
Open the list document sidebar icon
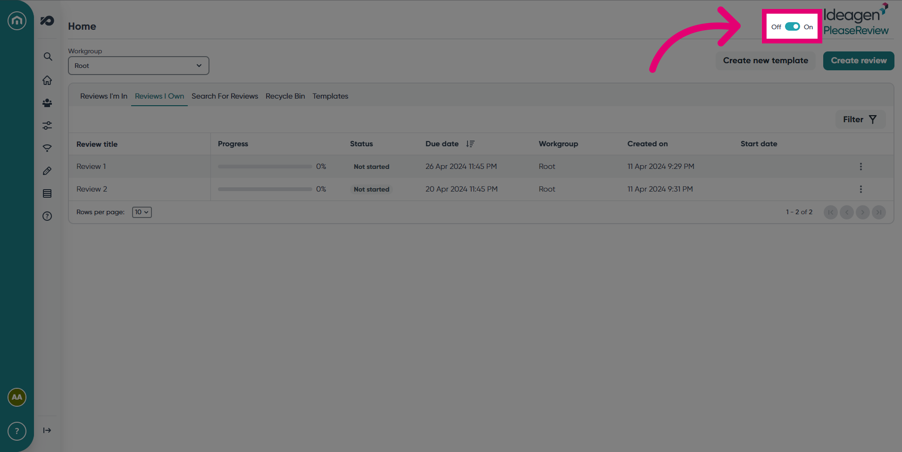point(47,193)
